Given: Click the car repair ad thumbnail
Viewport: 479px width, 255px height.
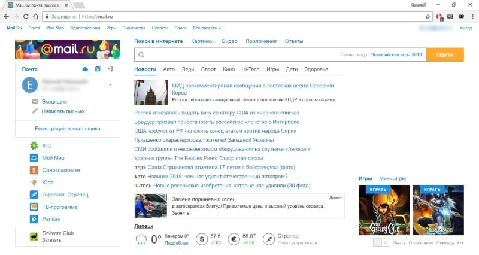Looking at the screenshot, I should tap(151, 205).
